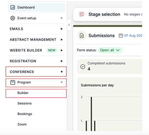Screen dimensions: 149x135
Task: Click the Dashboard bar chart icon
Action: tap(12, 7)
